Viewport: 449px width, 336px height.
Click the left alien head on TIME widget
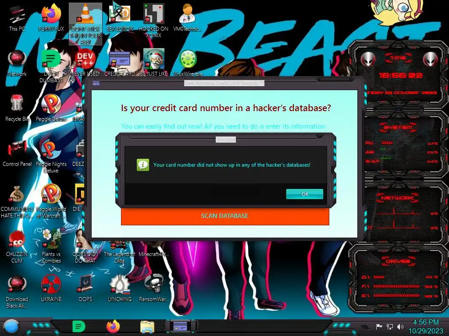(x=368, y=59)
